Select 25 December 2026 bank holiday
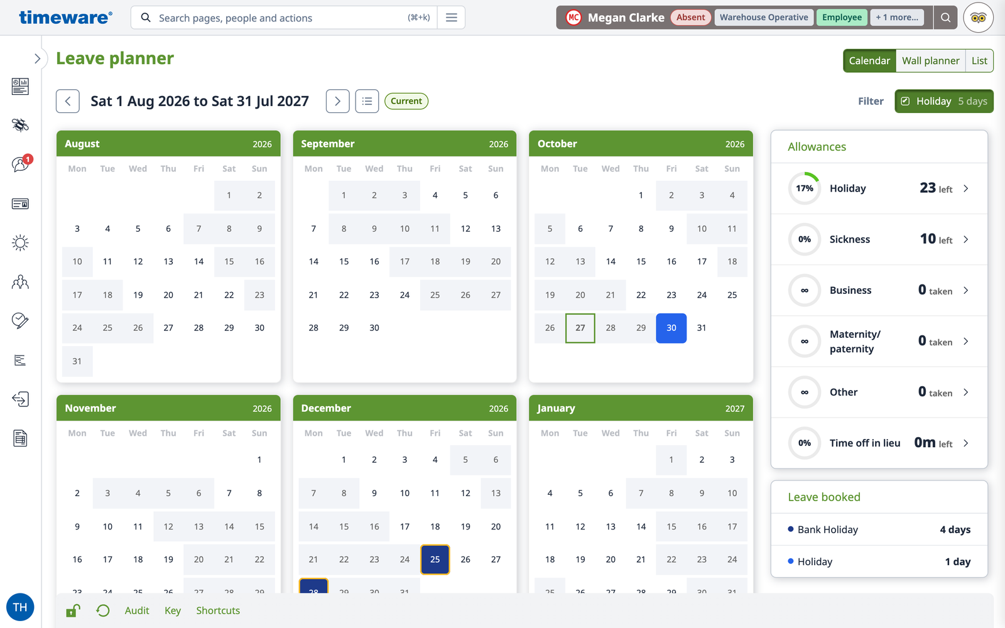Viewport: 1005px width, 628px height. [x=435, y=560]
